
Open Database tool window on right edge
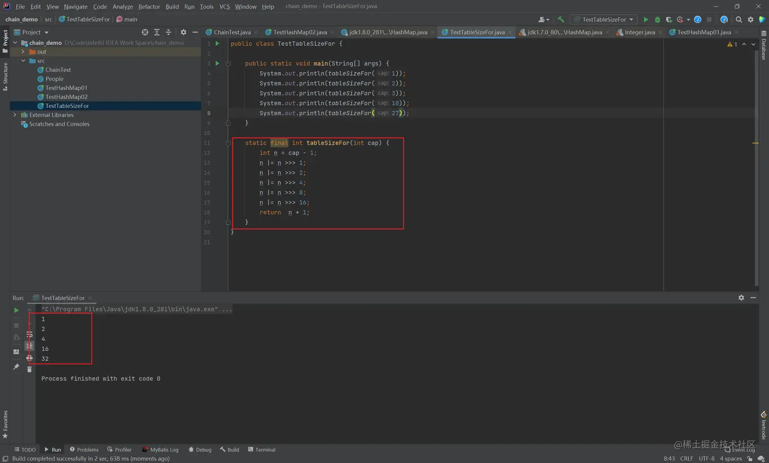click(x=763, y=46)
